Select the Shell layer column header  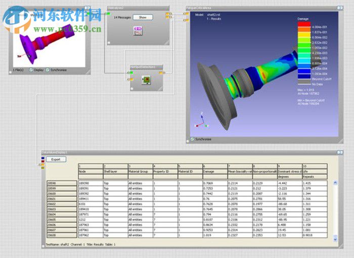tap(115, 171)
